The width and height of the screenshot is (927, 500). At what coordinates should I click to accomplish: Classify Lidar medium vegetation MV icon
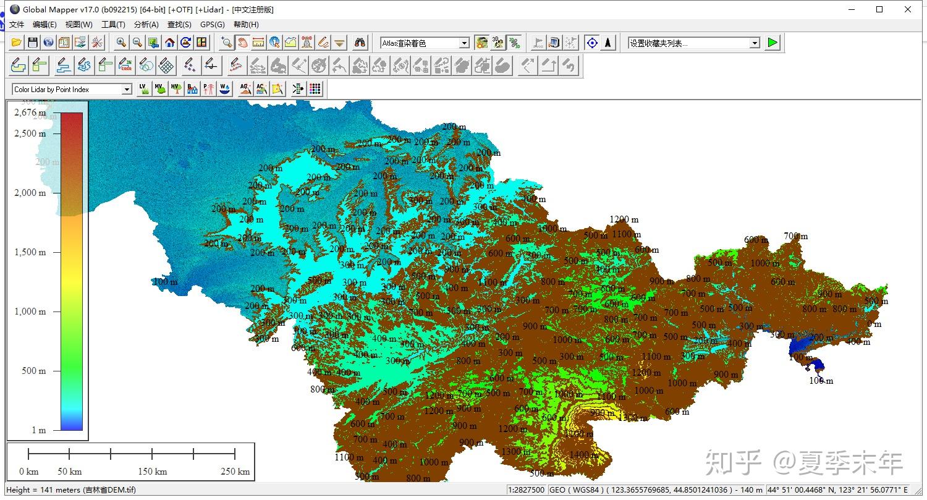[x=161, y=89]
